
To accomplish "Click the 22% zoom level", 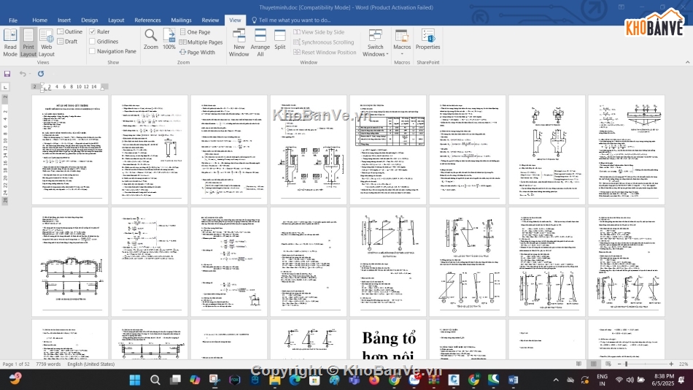I will (684, 364).
